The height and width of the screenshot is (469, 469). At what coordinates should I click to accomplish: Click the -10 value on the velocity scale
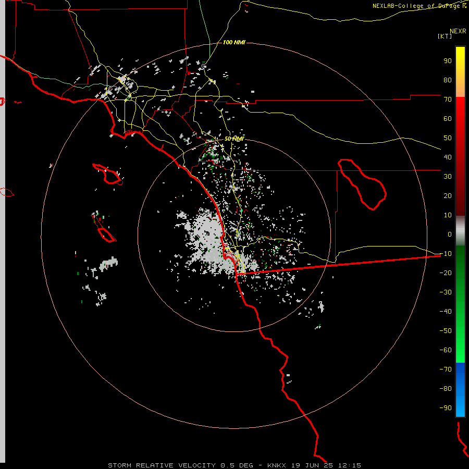pyautogui.click(x=446, y=254)
